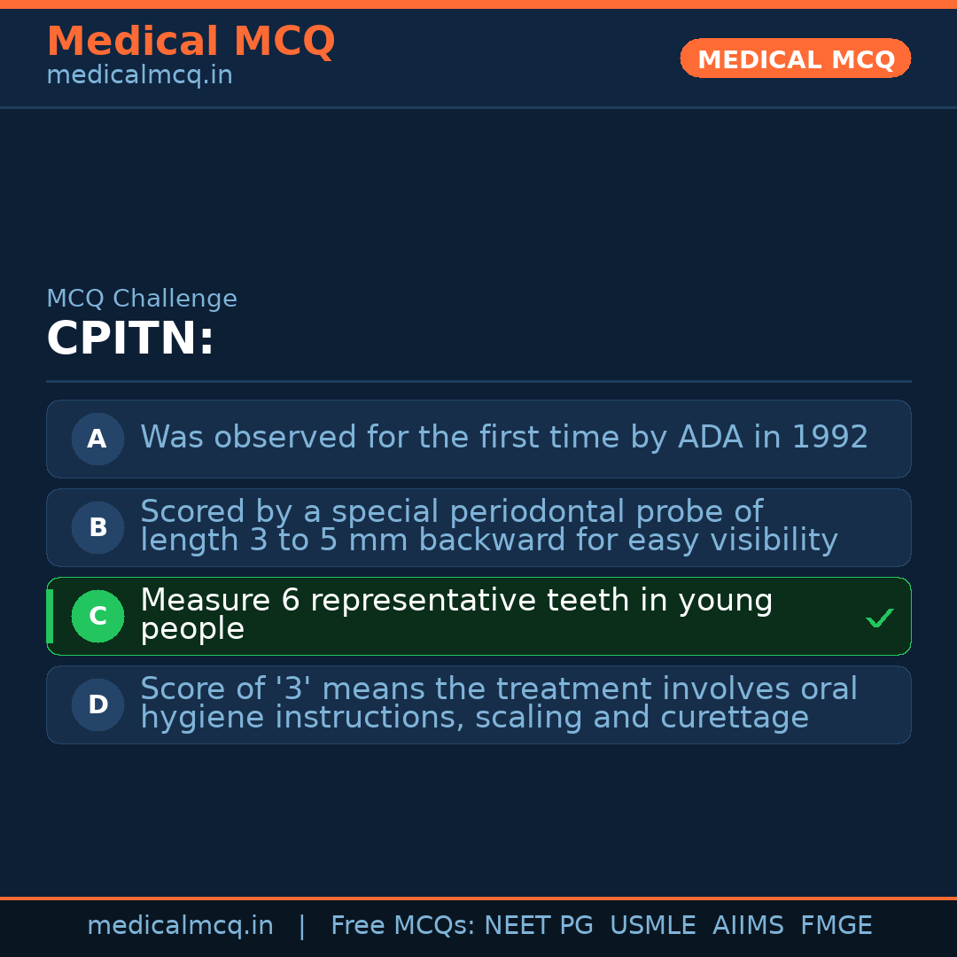This screenshot has height=957, width=957.
Task: Pick the 'Measure 6 representative teeth' answer
Action: pyautogui.click(x=456, y=615)
